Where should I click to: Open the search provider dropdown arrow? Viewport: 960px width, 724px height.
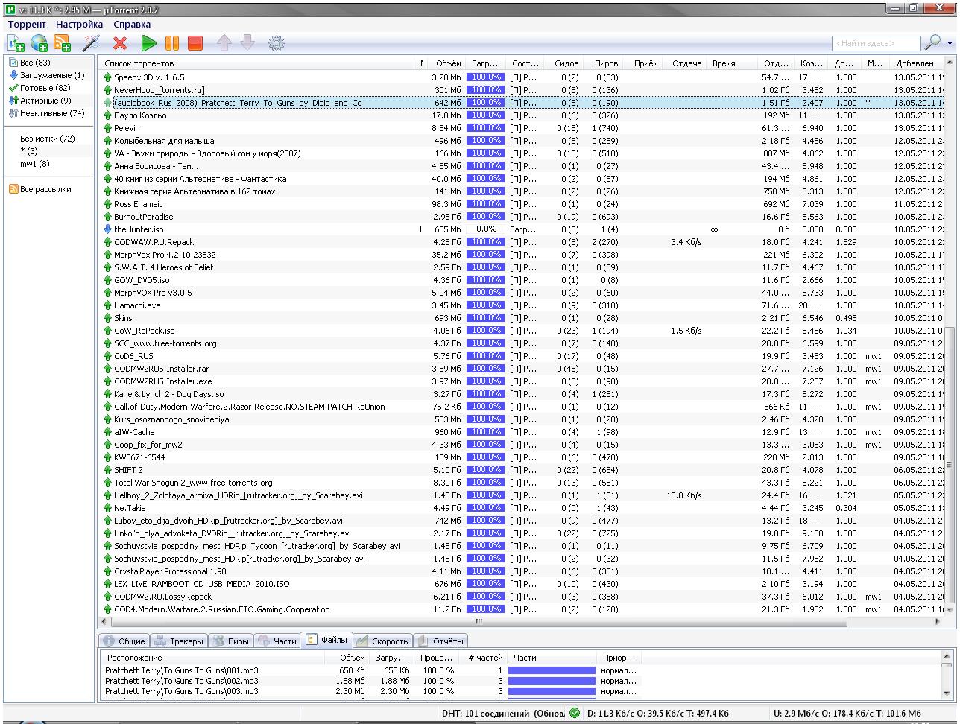pyautogui.click(x=950, y=44)
